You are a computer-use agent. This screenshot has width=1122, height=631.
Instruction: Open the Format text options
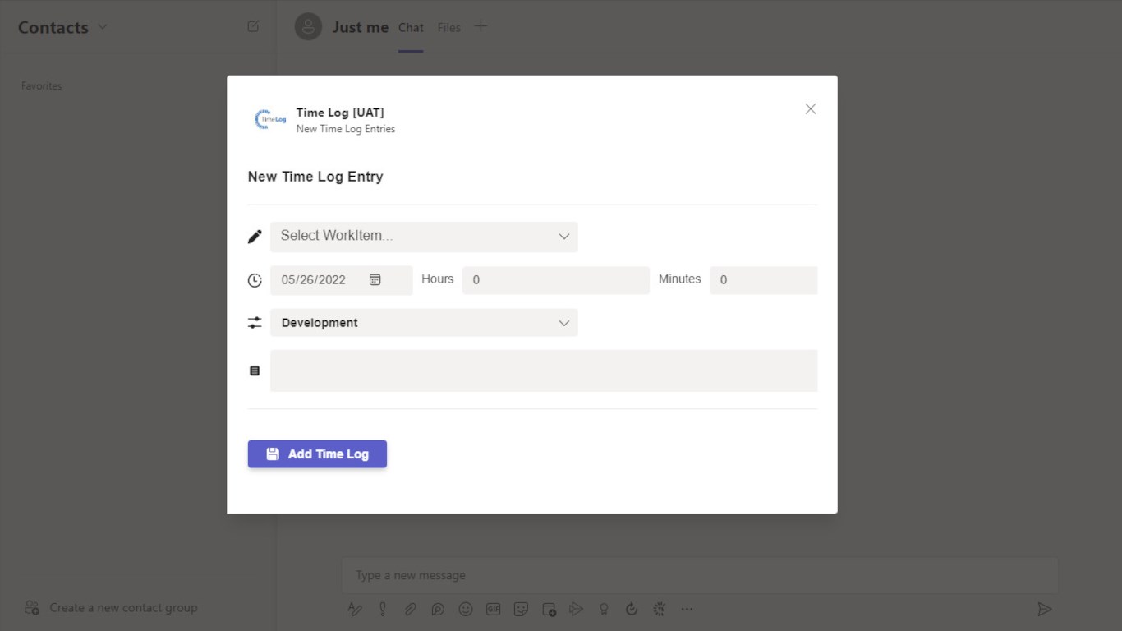click(355, 609)
